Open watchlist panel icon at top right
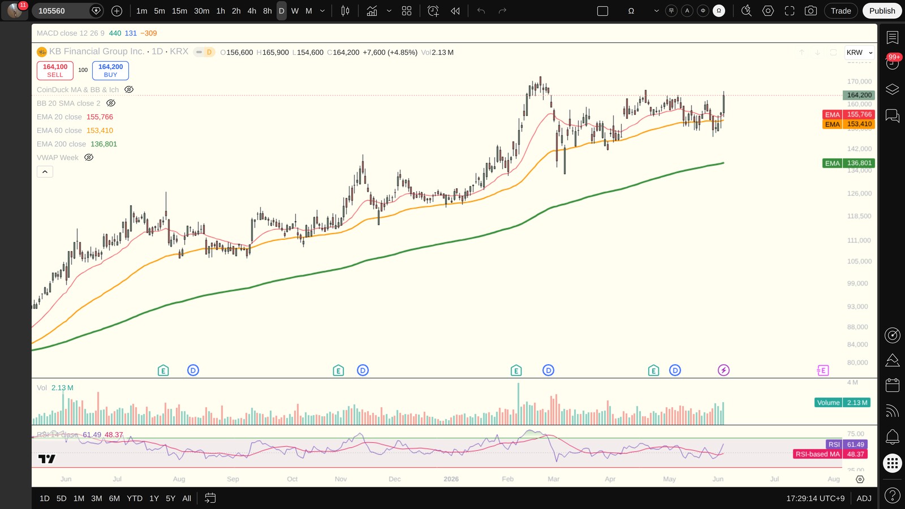 coord(892,37)
